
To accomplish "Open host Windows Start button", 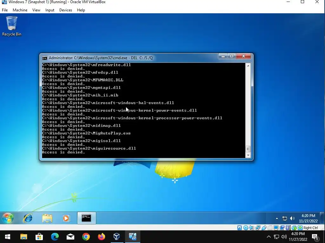I will [8, 237].
